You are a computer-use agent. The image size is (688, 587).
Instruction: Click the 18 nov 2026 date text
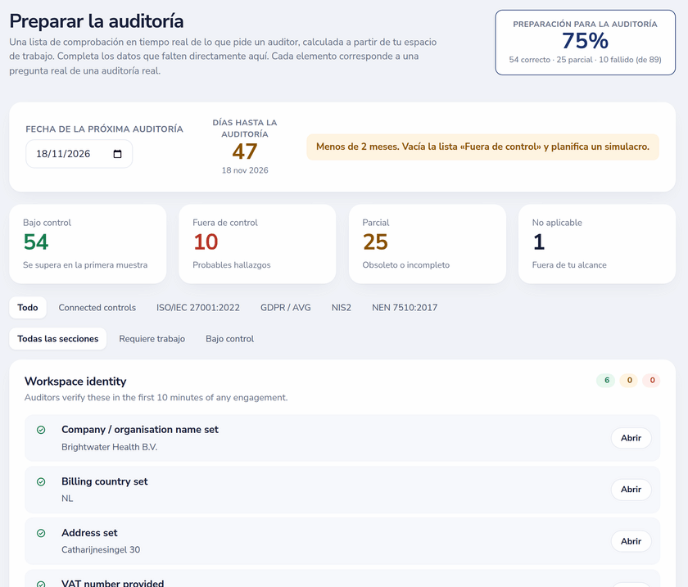click(245, 170)
